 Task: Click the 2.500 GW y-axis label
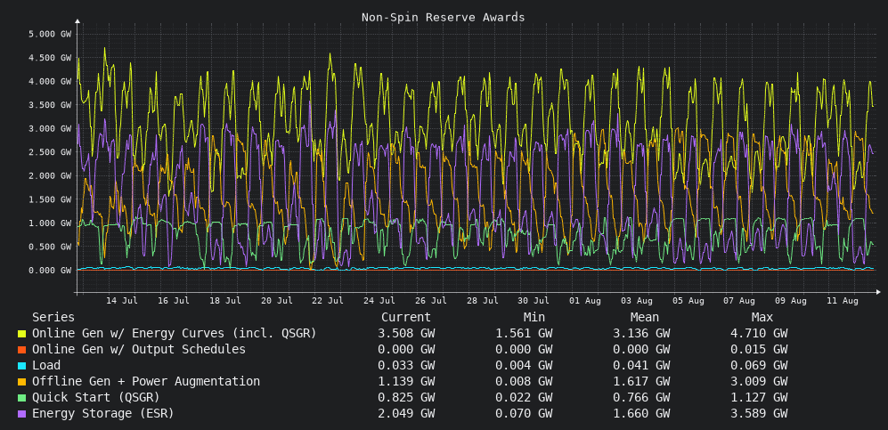50,152
